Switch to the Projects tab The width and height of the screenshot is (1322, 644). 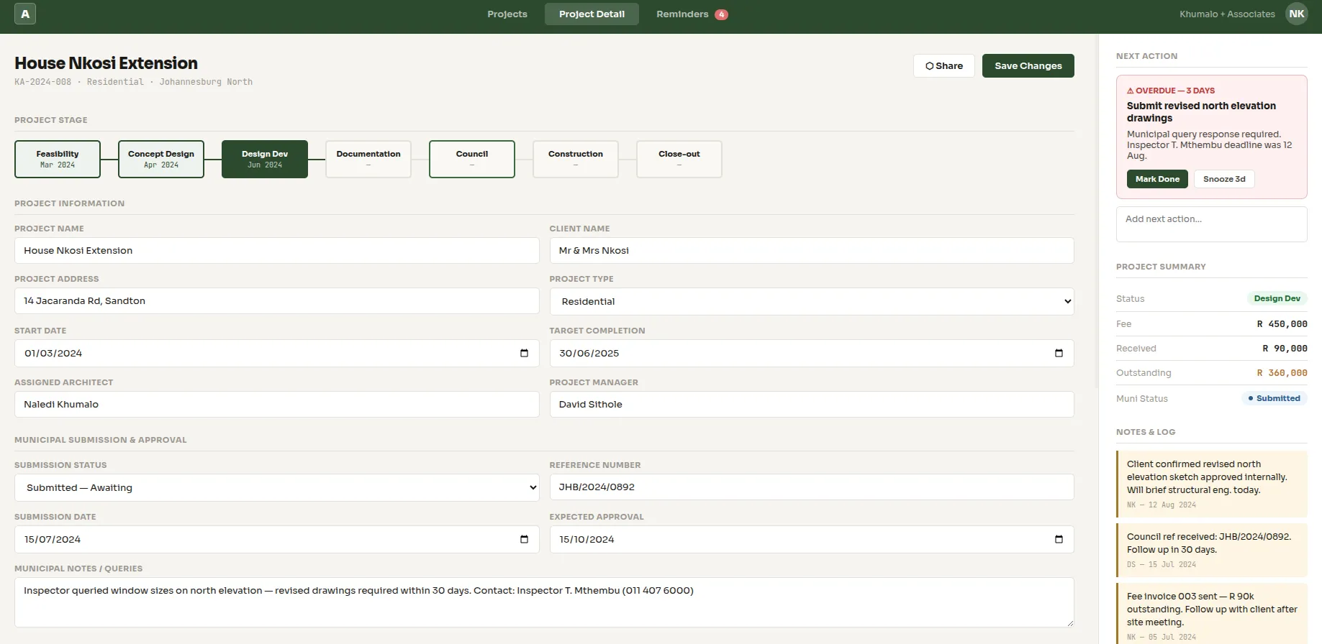pyautogui.click(x=507, y=14)
